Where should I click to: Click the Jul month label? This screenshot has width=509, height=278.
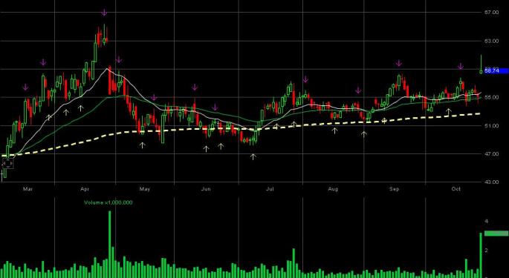point(270,189)
